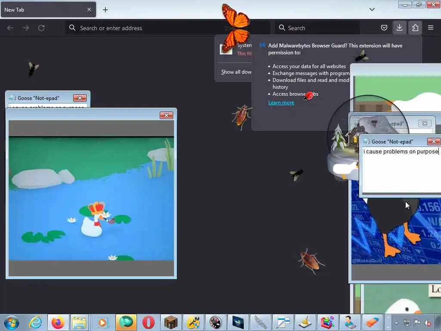Click the muted volume tray icon
Viewport: 441px width, 331px height.
(428, 323)
